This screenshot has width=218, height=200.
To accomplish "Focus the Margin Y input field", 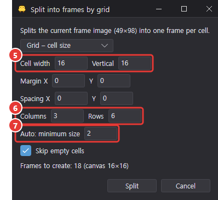I will click(x=114, y=81).
